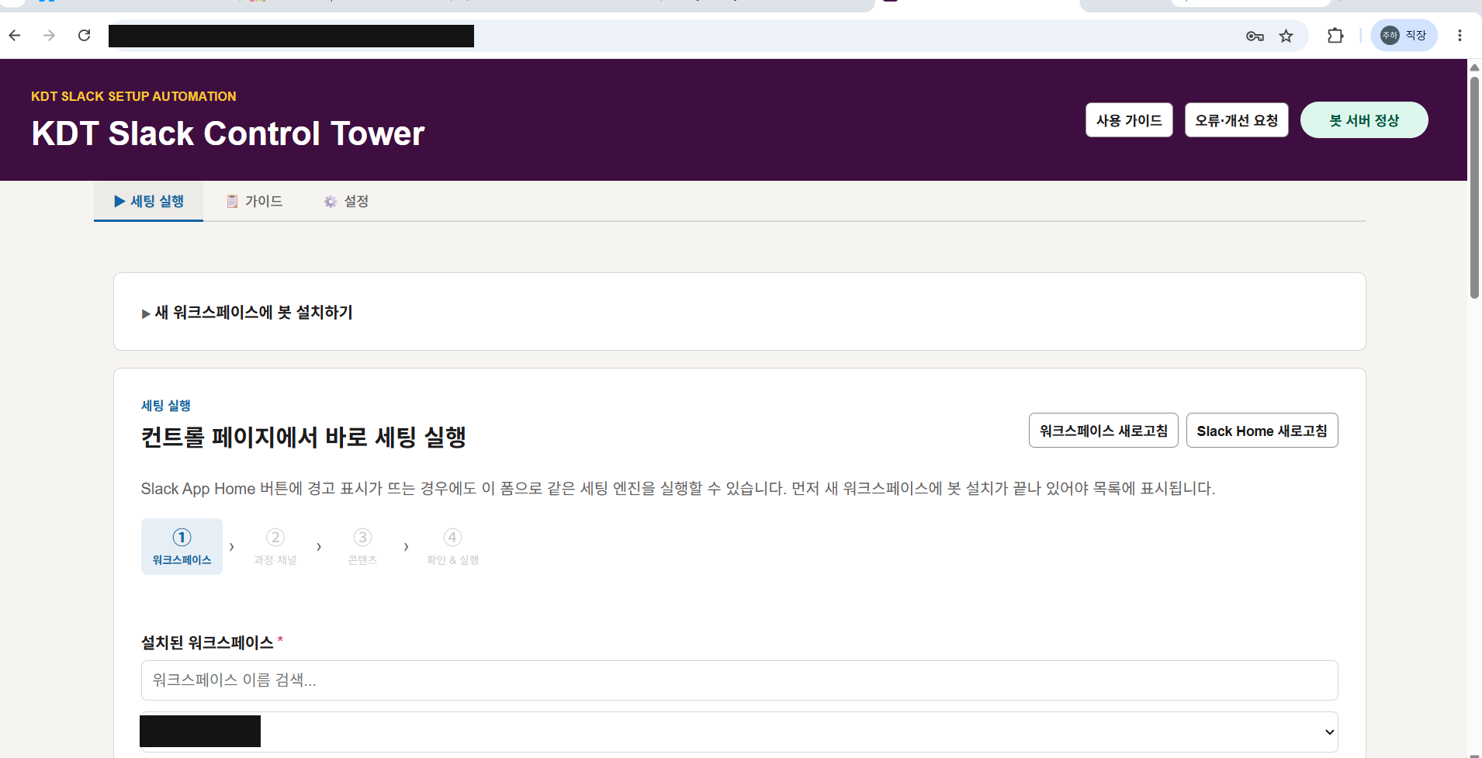Open the saved passwords key icon
This screenshot has height=758, width=1482.
point(1255,36)
